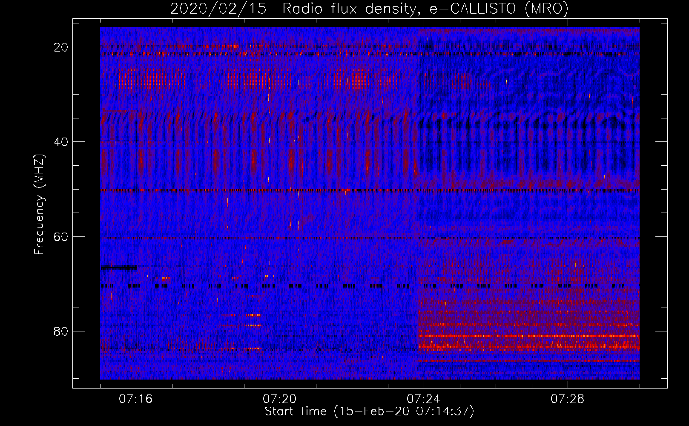689x426 pixels.
Task: Click the 07:24 time tick label
Action: (x=424, y=399)
